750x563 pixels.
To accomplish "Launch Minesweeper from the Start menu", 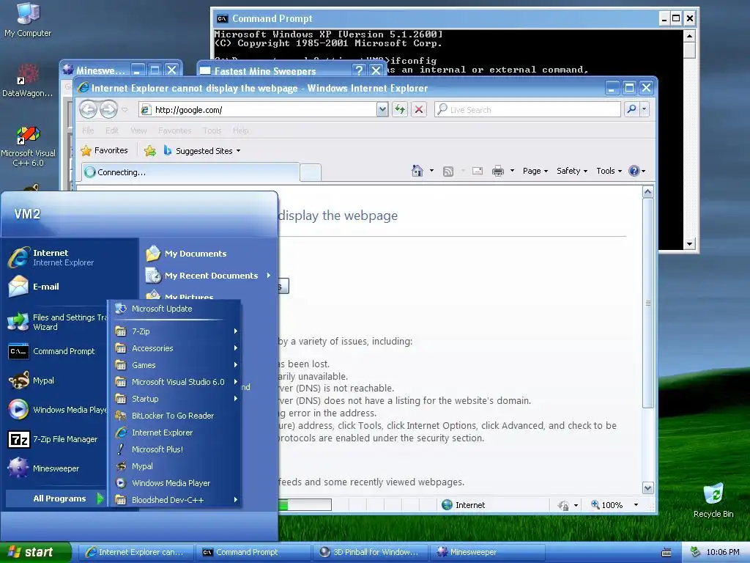I will 56,468.
